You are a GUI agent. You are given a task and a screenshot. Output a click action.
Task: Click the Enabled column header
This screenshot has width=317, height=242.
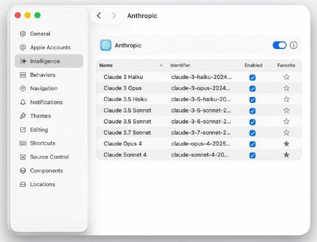tap(253, 65)
